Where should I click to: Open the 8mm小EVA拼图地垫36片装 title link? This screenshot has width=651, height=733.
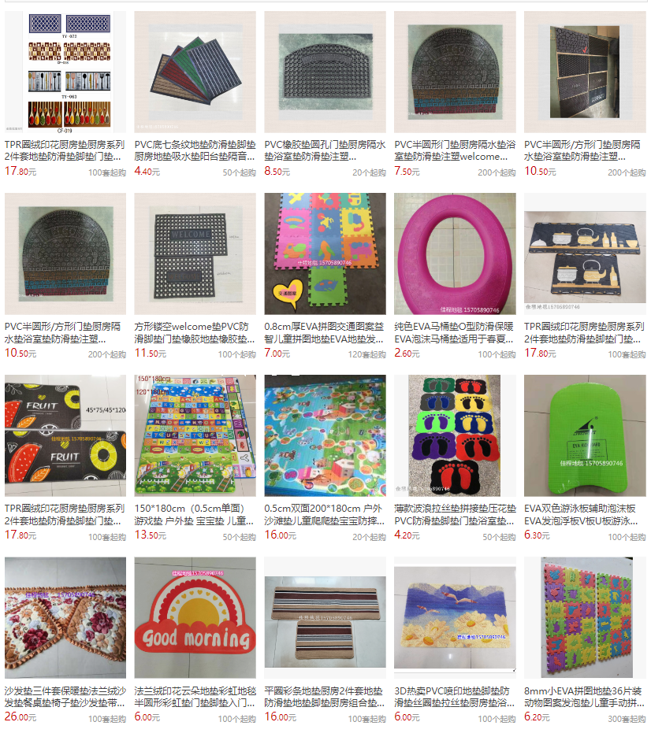pyautogui.click(x=585, y=697)
